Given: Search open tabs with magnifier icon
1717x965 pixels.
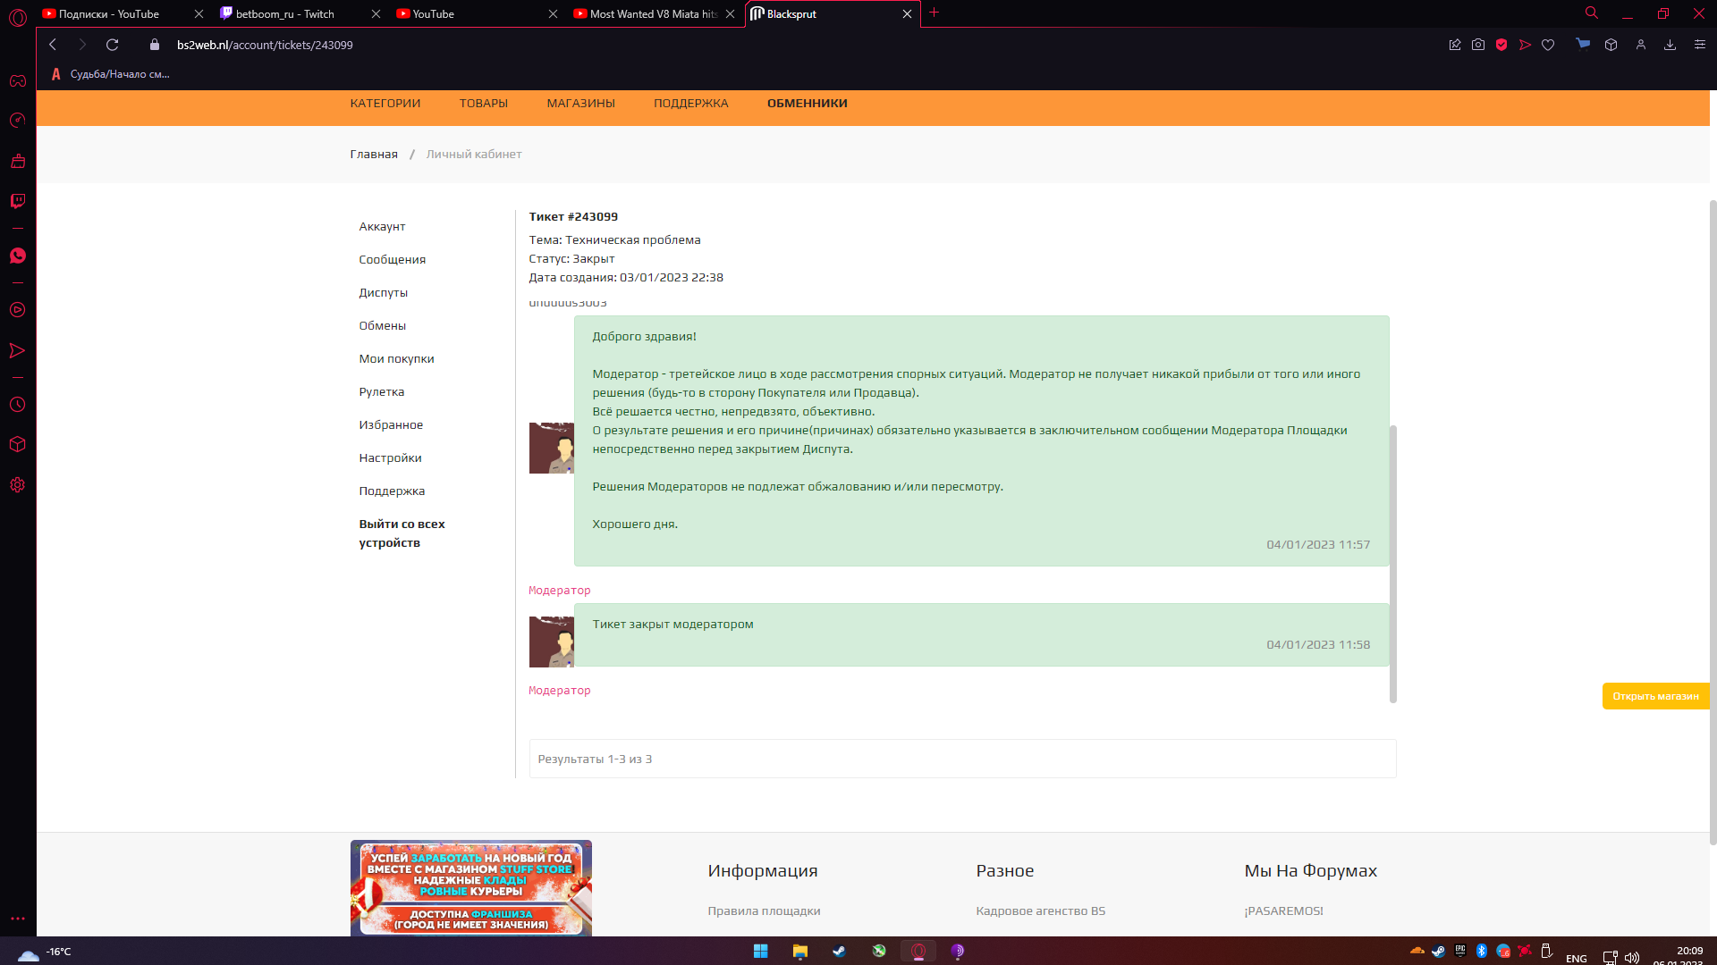Looking at the screenshot, I should coord(1592,13).
